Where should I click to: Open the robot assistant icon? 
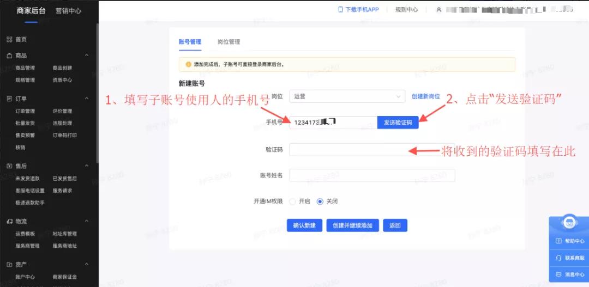[569, 222]
